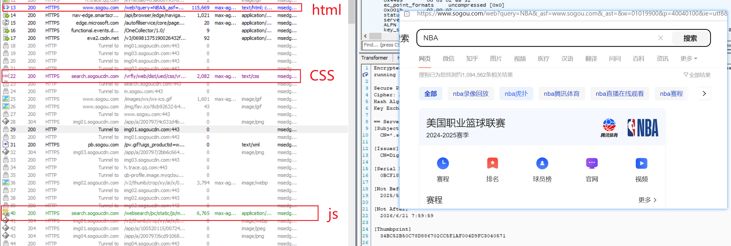Image resolution: width=731 pixels, height=246 pixels.
Task: Open 美国职业篮球联赛 title link
Action: (466, 123)
